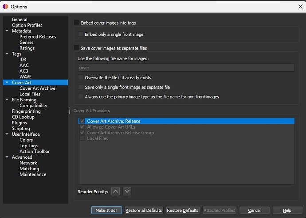Viewport: 306px width, 218px height.
Task: Open the Top Tags settings page
Action: [28, 145]
